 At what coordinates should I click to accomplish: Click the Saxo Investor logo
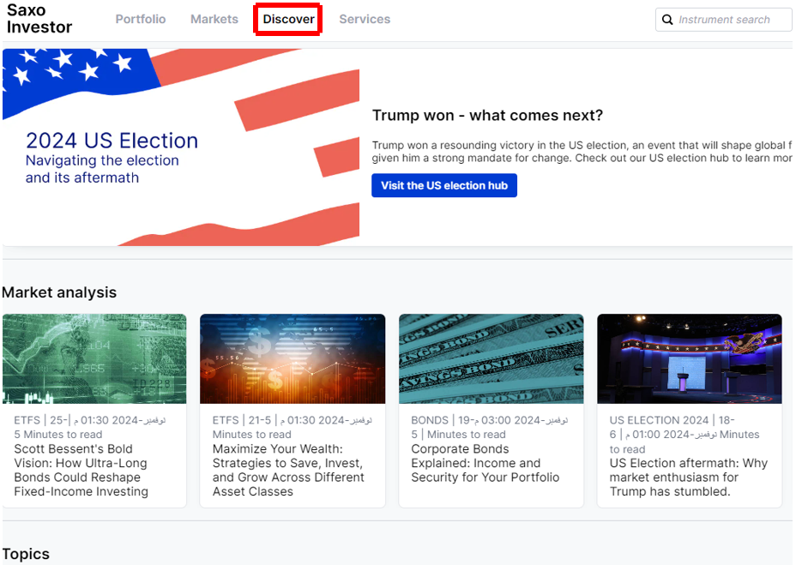(39, 19)
